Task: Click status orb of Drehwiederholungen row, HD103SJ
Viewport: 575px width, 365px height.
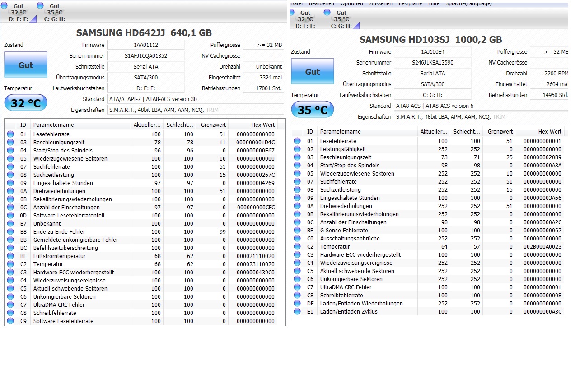Action: point(297,206)
